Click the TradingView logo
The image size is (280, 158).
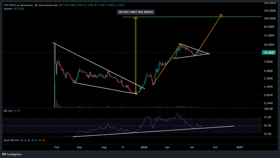12,154
